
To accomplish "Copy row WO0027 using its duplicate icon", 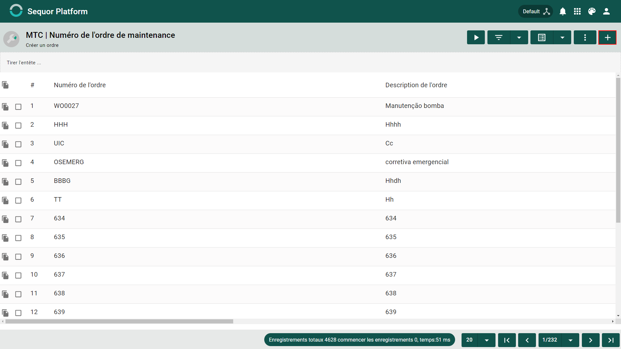I will [5, 107].
